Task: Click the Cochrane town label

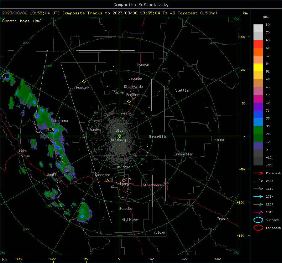Action: (x=102, y=175)
